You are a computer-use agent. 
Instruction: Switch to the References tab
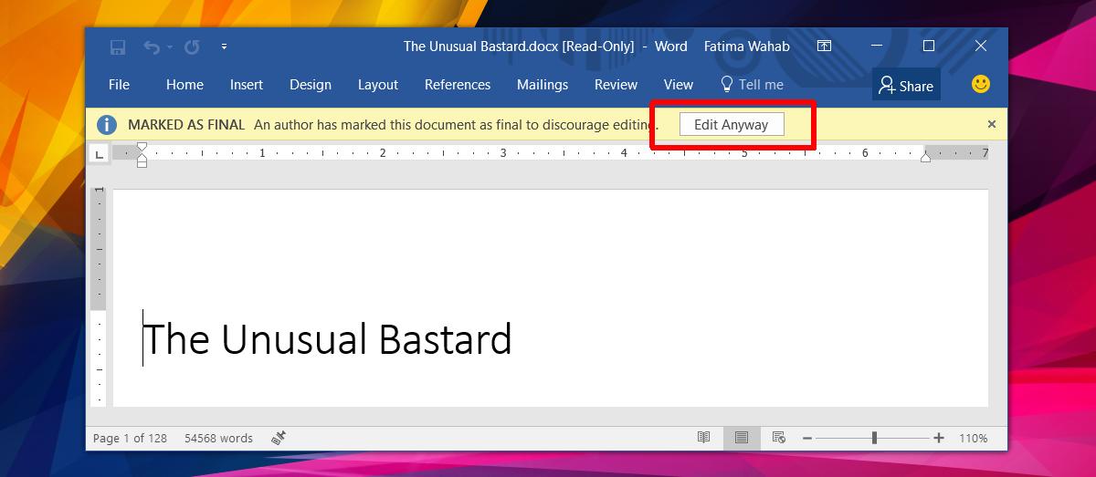[x=458, y=84]
